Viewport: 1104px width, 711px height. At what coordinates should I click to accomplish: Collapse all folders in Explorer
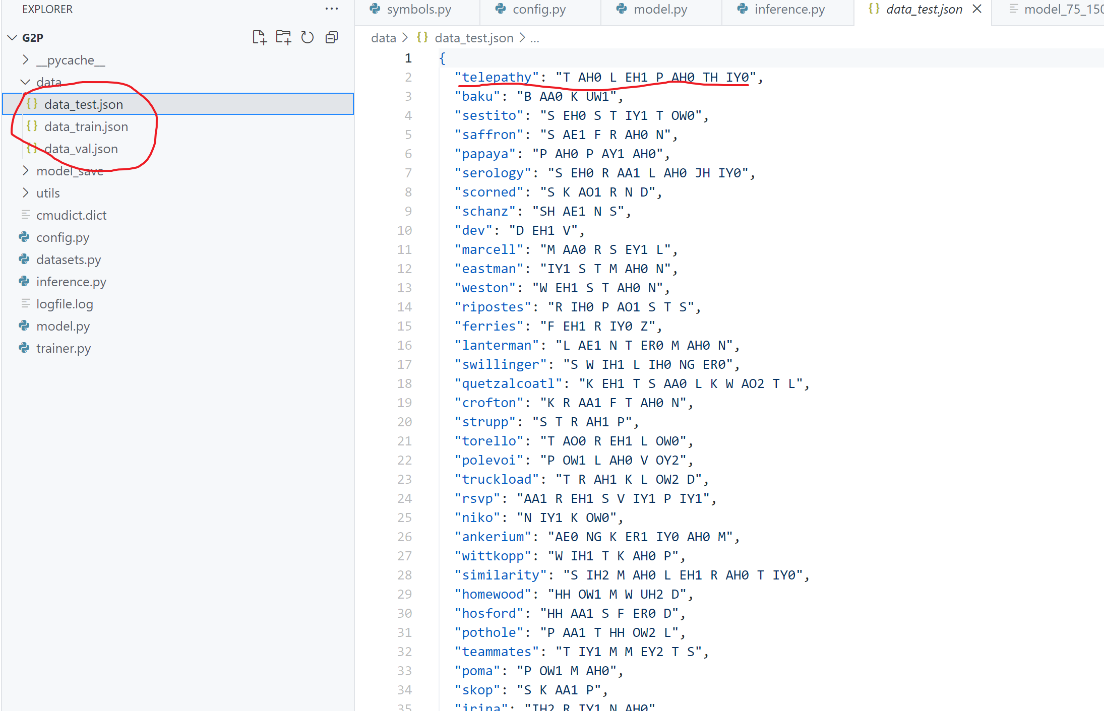pos(332,37)
